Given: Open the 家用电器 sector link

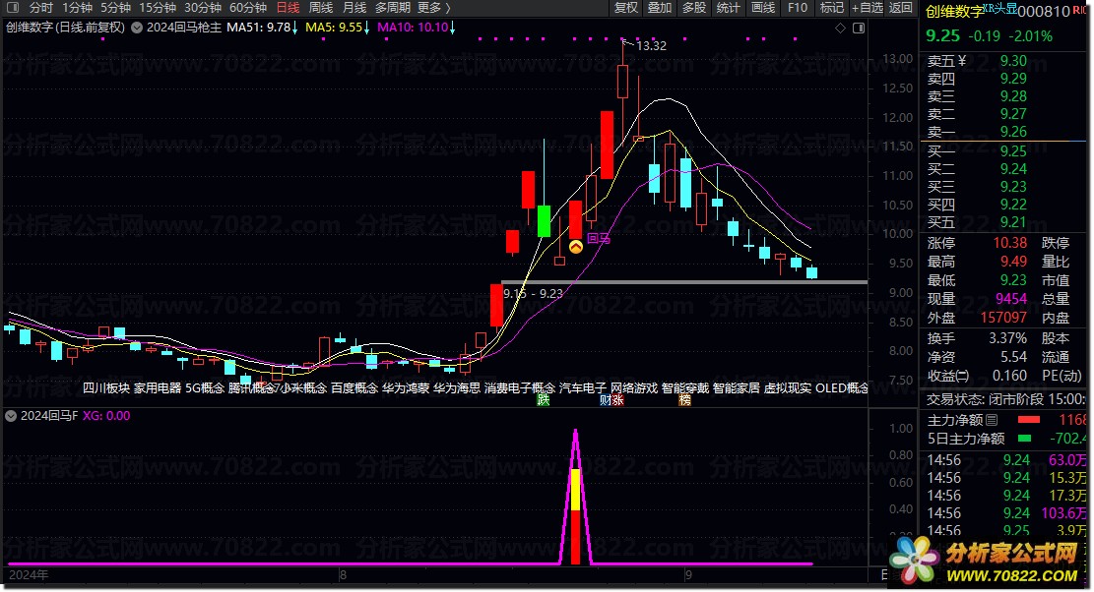Looking at the screenshot, I should [x=158, y=387].
